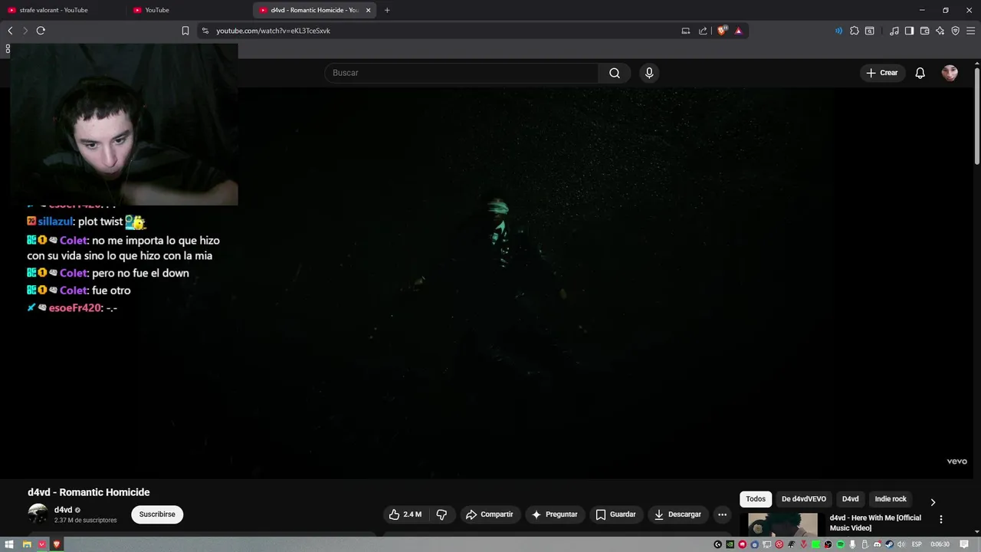Viewport: 981px width, 552px height.
Task: Close the 'd4vd - Romantic Homicide' tab
Action: pyautogui.click(x=369, y=10)
